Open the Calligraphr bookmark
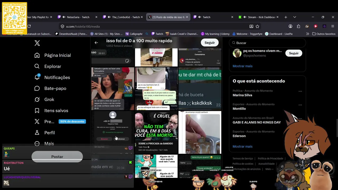The height and width of the screenshot is (190, 338). 134,34
